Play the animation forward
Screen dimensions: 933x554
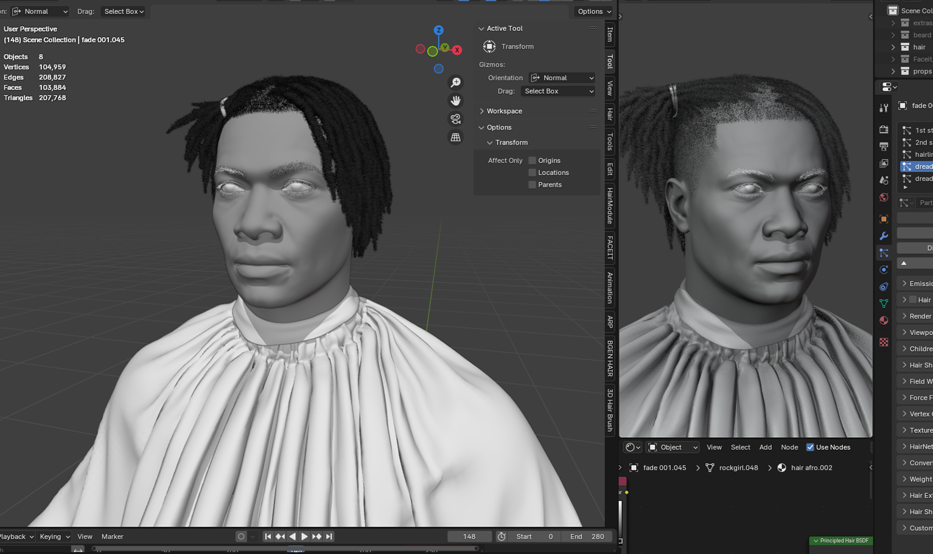click(x=304, y=536)
